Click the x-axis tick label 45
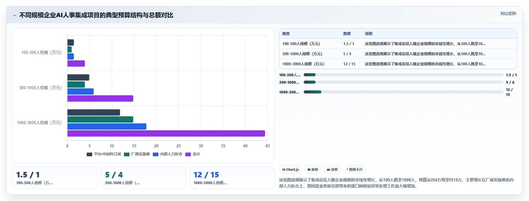The width and height of the screenshot is (529, 201). pos(268,146)
